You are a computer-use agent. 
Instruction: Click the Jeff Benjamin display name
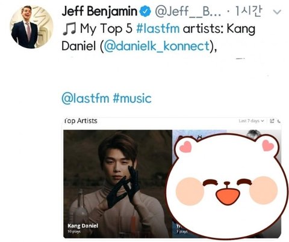click(99, 11)
